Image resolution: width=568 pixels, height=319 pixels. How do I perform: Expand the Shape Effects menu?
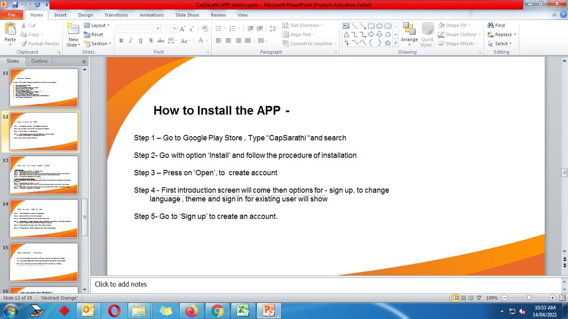tap(458, 43)
